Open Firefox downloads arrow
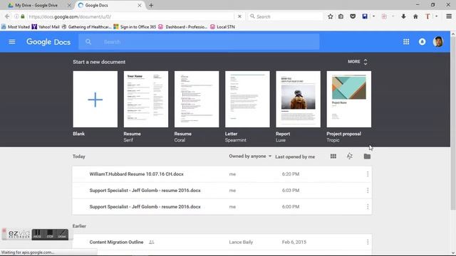This screenshot has width=456, height=256. click(403, 16)
